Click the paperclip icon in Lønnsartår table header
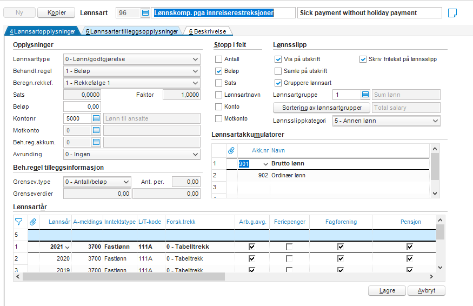Viewport: 473px width, 306px height. (x=33, y=222)
